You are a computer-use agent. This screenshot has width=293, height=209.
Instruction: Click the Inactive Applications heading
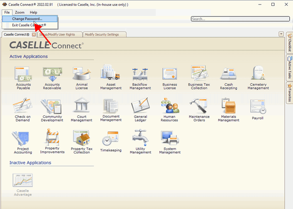[x=30, y=163]
